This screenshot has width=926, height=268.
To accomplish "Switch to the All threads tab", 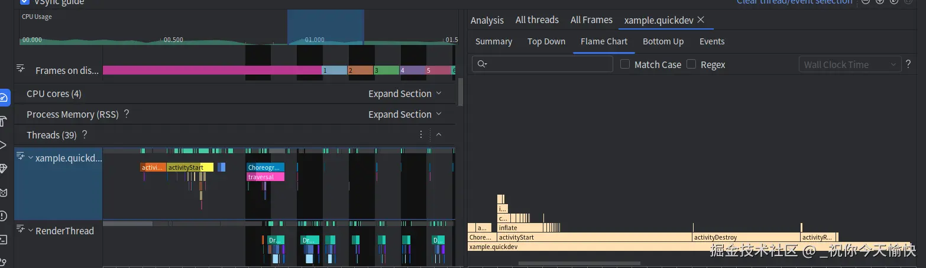I will pyautogui.click(x=537, y=20).
